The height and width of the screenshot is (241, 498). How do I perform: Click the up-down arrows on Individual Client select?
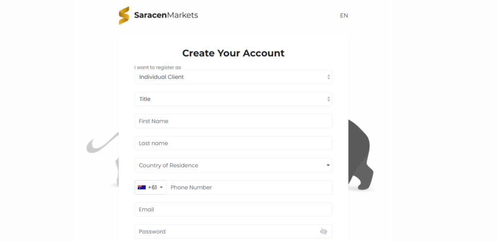(x=328, y=77)
